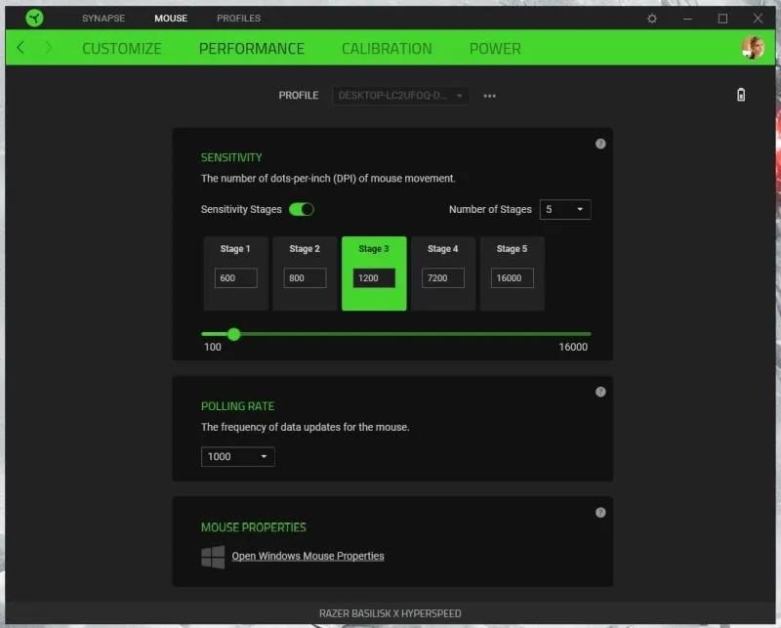Click the DPI sensitivity slider handle
781x628 pixels.
click(x=233, y=334)
